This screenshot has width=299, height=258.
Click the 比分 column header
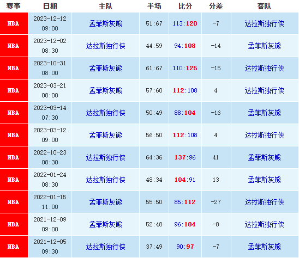185,7
